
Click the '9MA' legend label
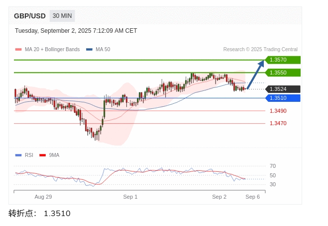(54, 155)
